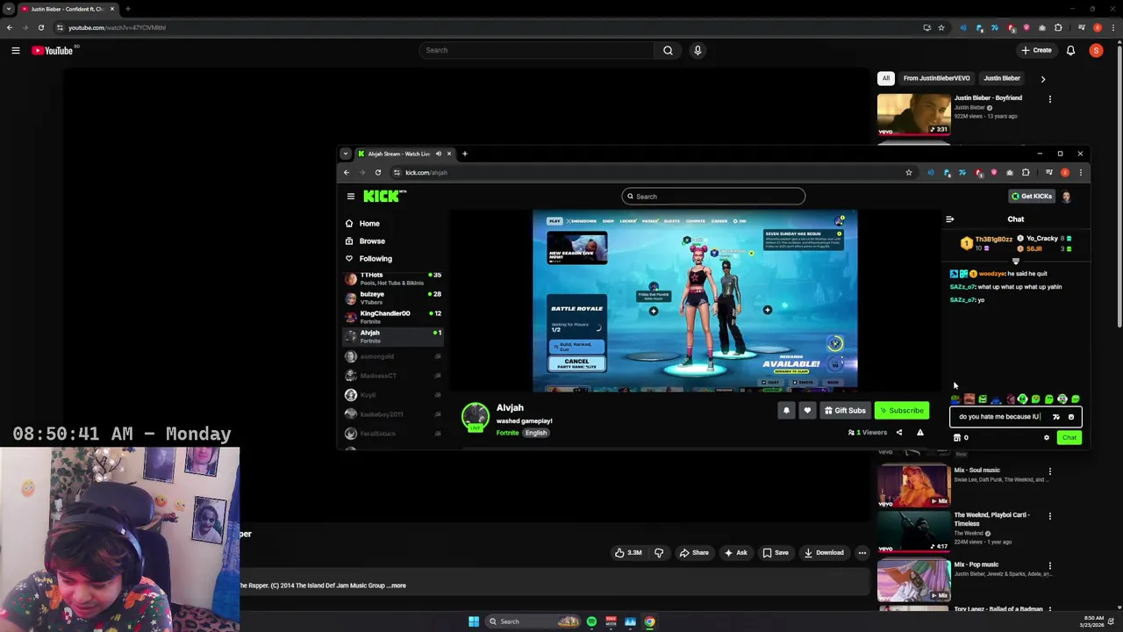Follow Alvjah with the heart icon
The height and width of the screenshot is (632, 1123).
tap(807, 410)
